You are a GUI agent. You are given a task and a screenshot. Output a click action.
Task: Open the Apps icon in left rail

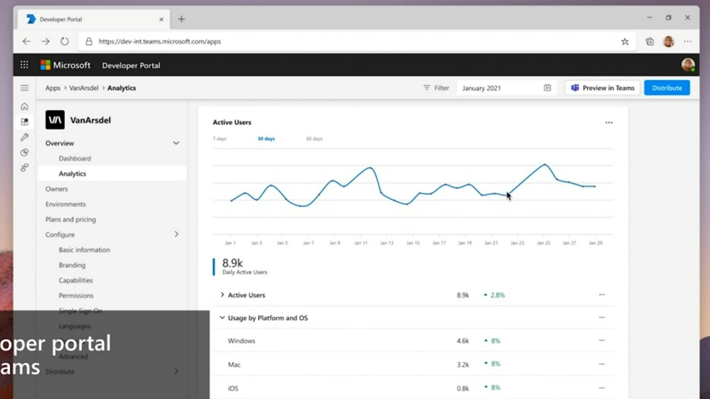24,122
